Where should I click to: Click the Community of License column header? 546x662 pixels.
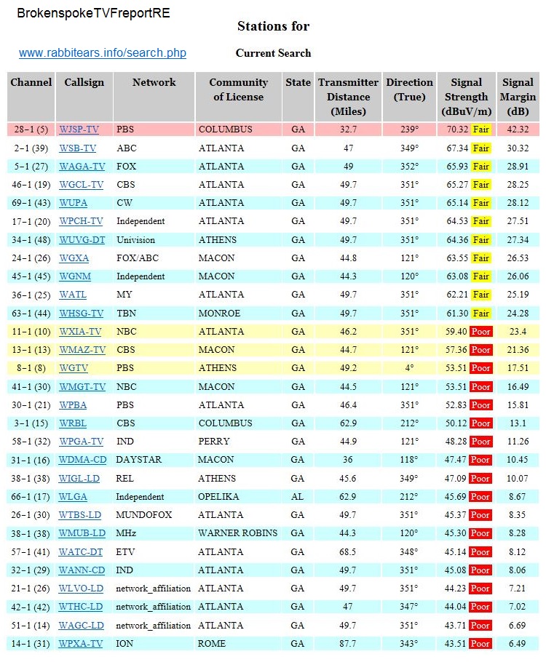[238, 89]
